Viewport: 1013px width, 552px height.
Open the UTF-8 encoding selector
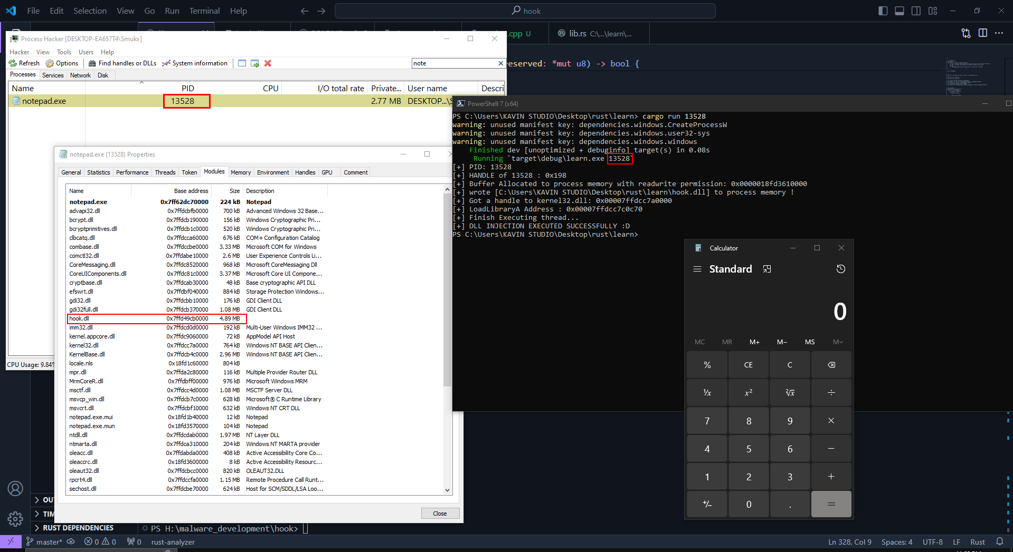pos(933,542)
